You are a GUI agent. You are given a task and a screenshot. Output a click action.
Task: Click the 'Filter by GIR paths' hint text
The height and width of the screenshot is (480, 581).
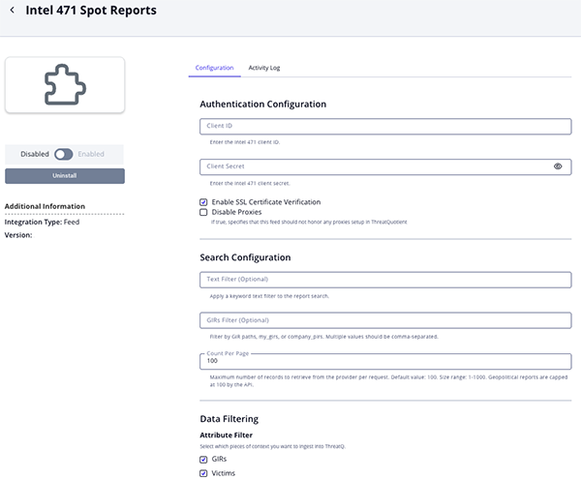(x=323, y=337)
